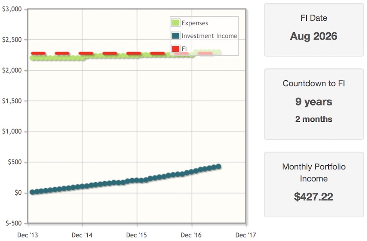Image resolution: width=367 pixels, height=241 pixels.
Task: Toggle the FI legend label
Action: pos(184,48)
